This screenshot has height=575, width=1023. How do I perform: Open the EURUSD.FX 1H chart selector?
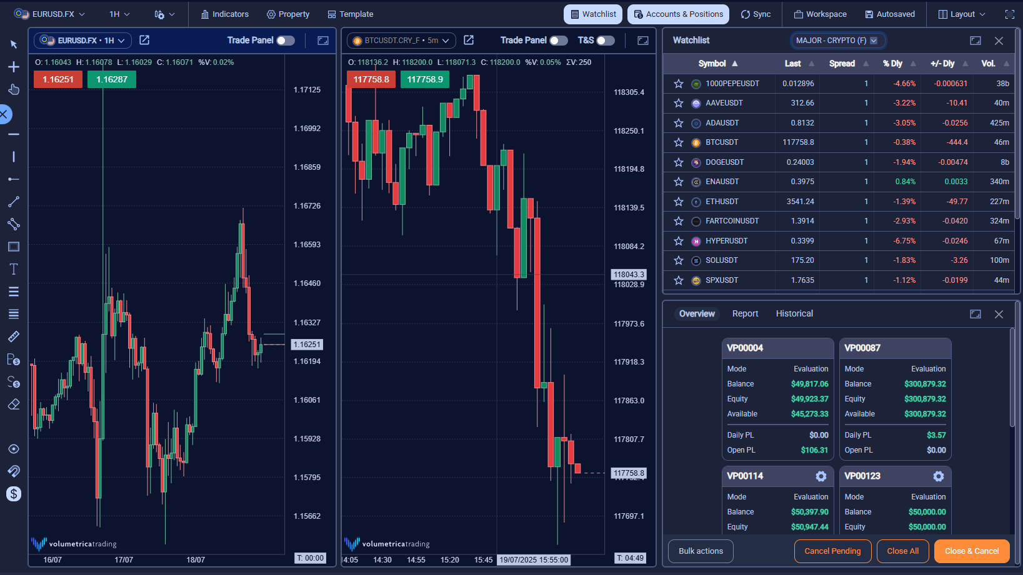[82, 41]
